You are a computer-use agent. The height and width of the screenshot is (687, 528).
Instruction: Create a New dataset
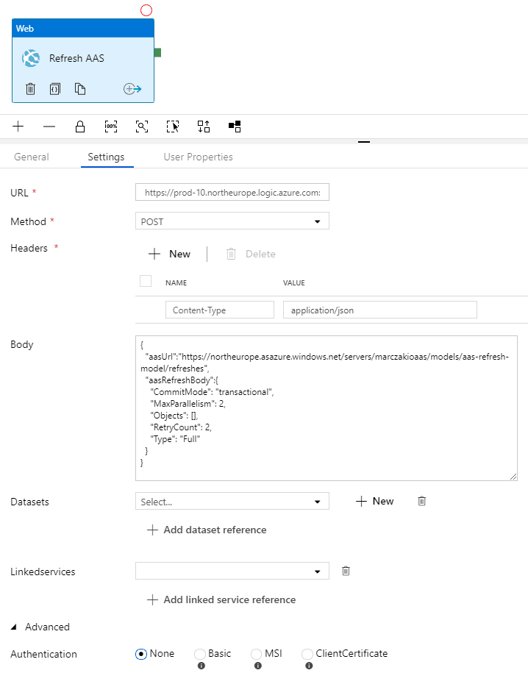pos(374,501)
